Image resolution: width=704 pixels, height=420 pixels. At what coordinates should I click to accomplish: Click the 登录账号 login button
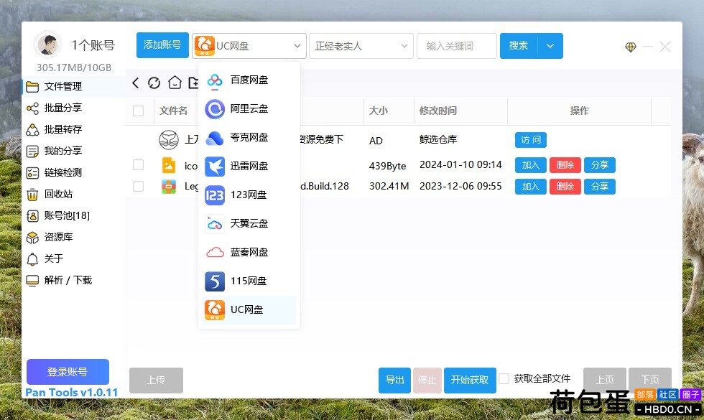(x=68, y=372)
